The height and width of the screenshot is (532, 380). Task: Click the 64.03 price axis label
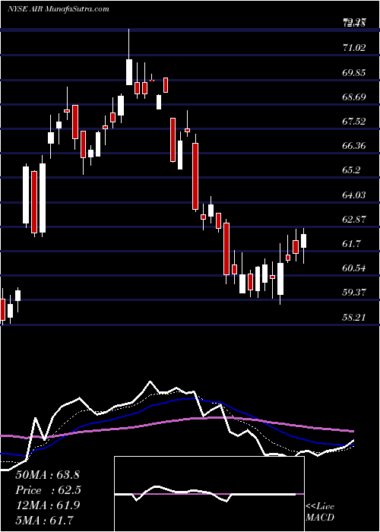[354, 195]
